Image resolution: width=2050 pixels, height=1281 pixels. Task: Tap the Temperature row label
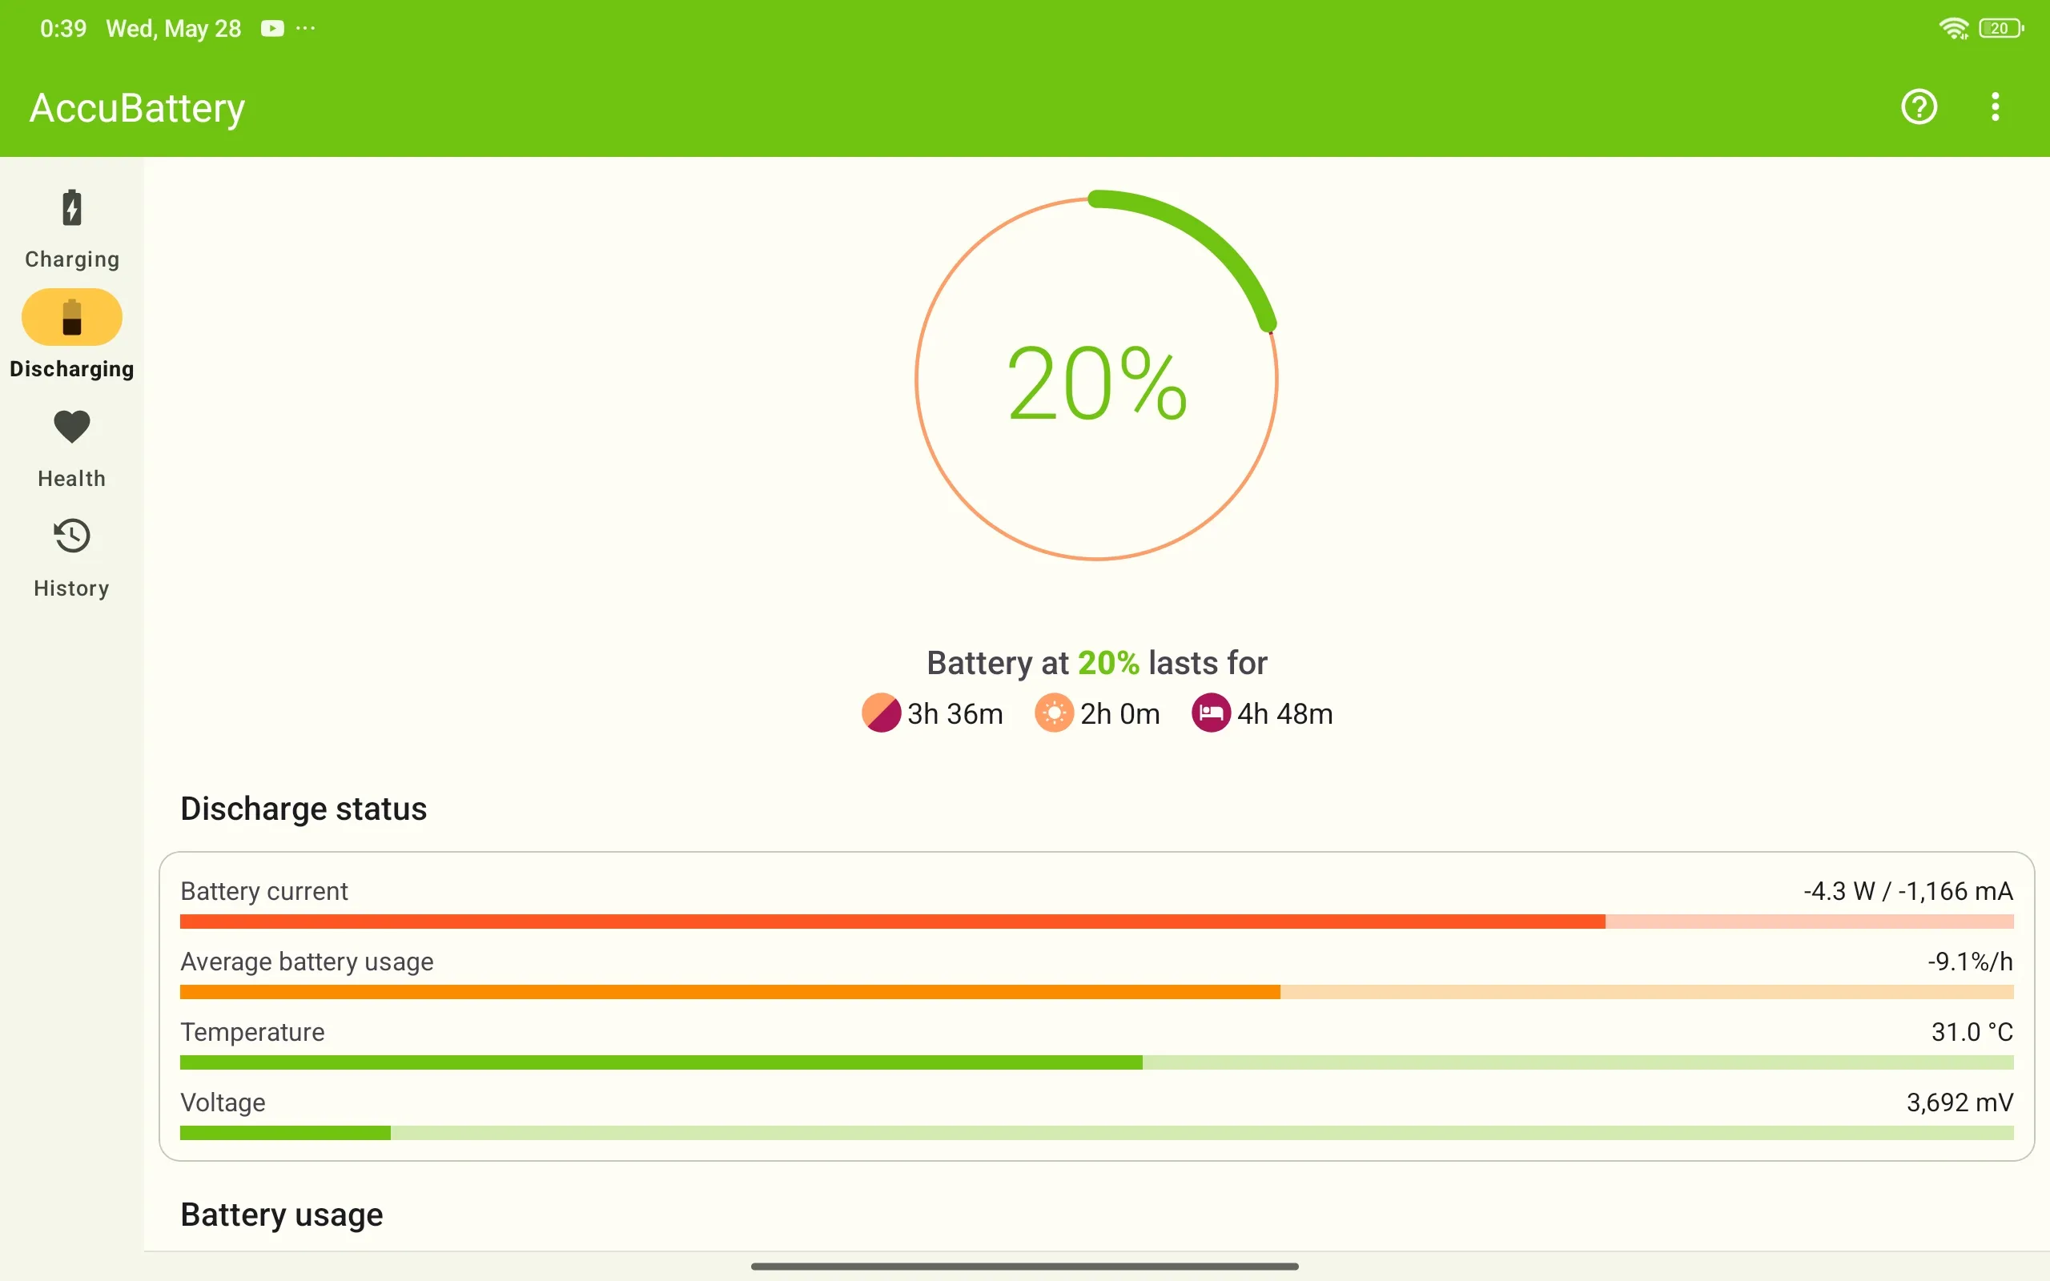pyautogui.click(x=252, y=1032)
